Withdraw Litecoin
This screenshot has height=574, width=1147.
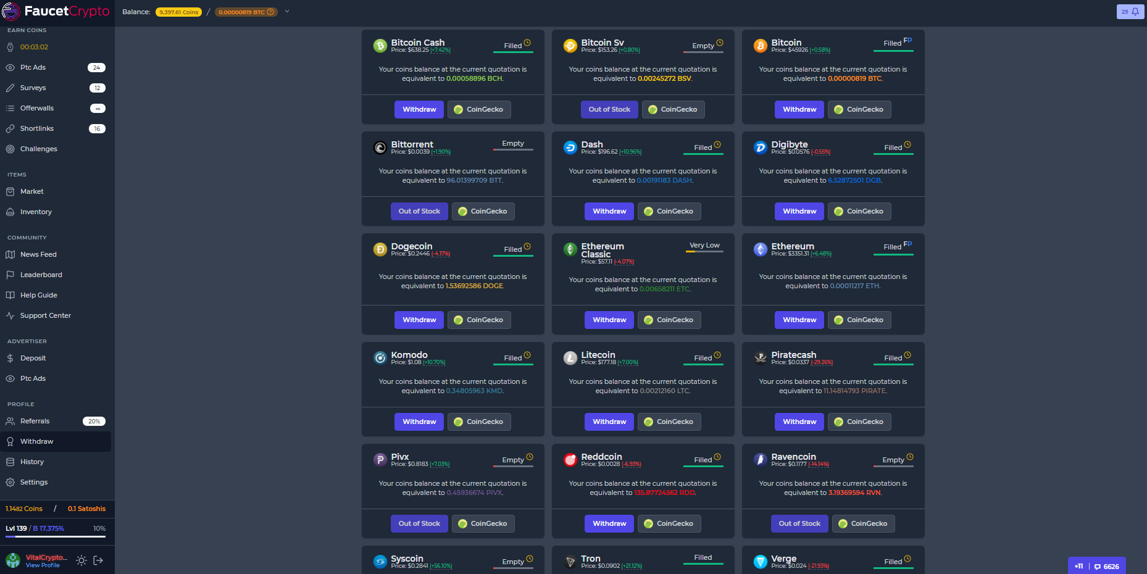[609, 422]
